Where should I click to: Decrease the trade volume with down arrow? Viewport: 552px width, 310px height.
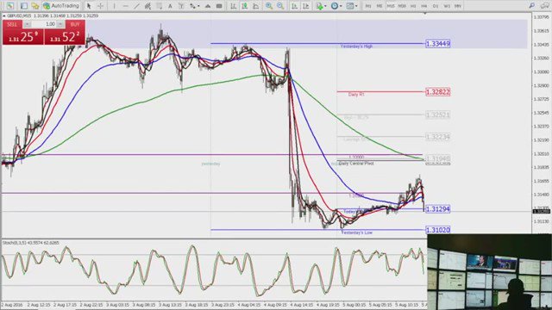point(27,24)
